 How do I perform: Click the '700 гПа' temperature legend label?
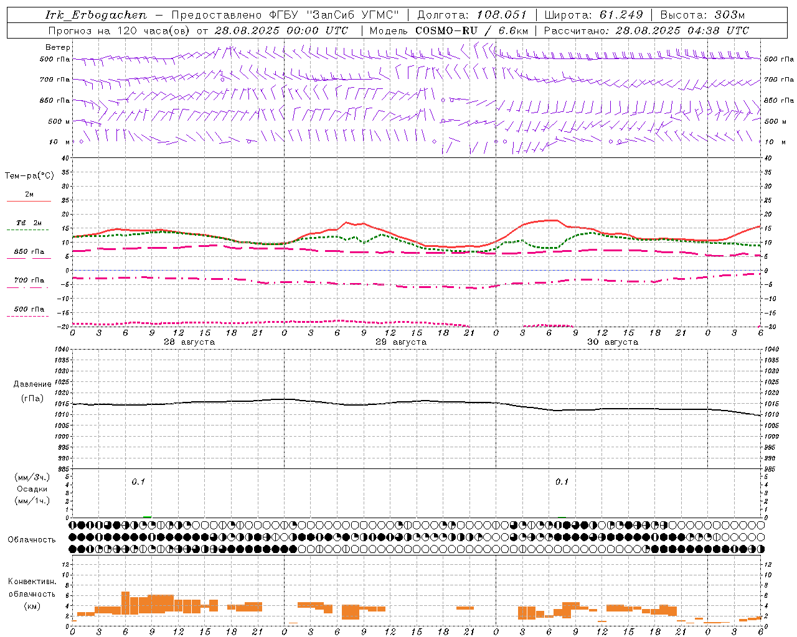point(29,280)
